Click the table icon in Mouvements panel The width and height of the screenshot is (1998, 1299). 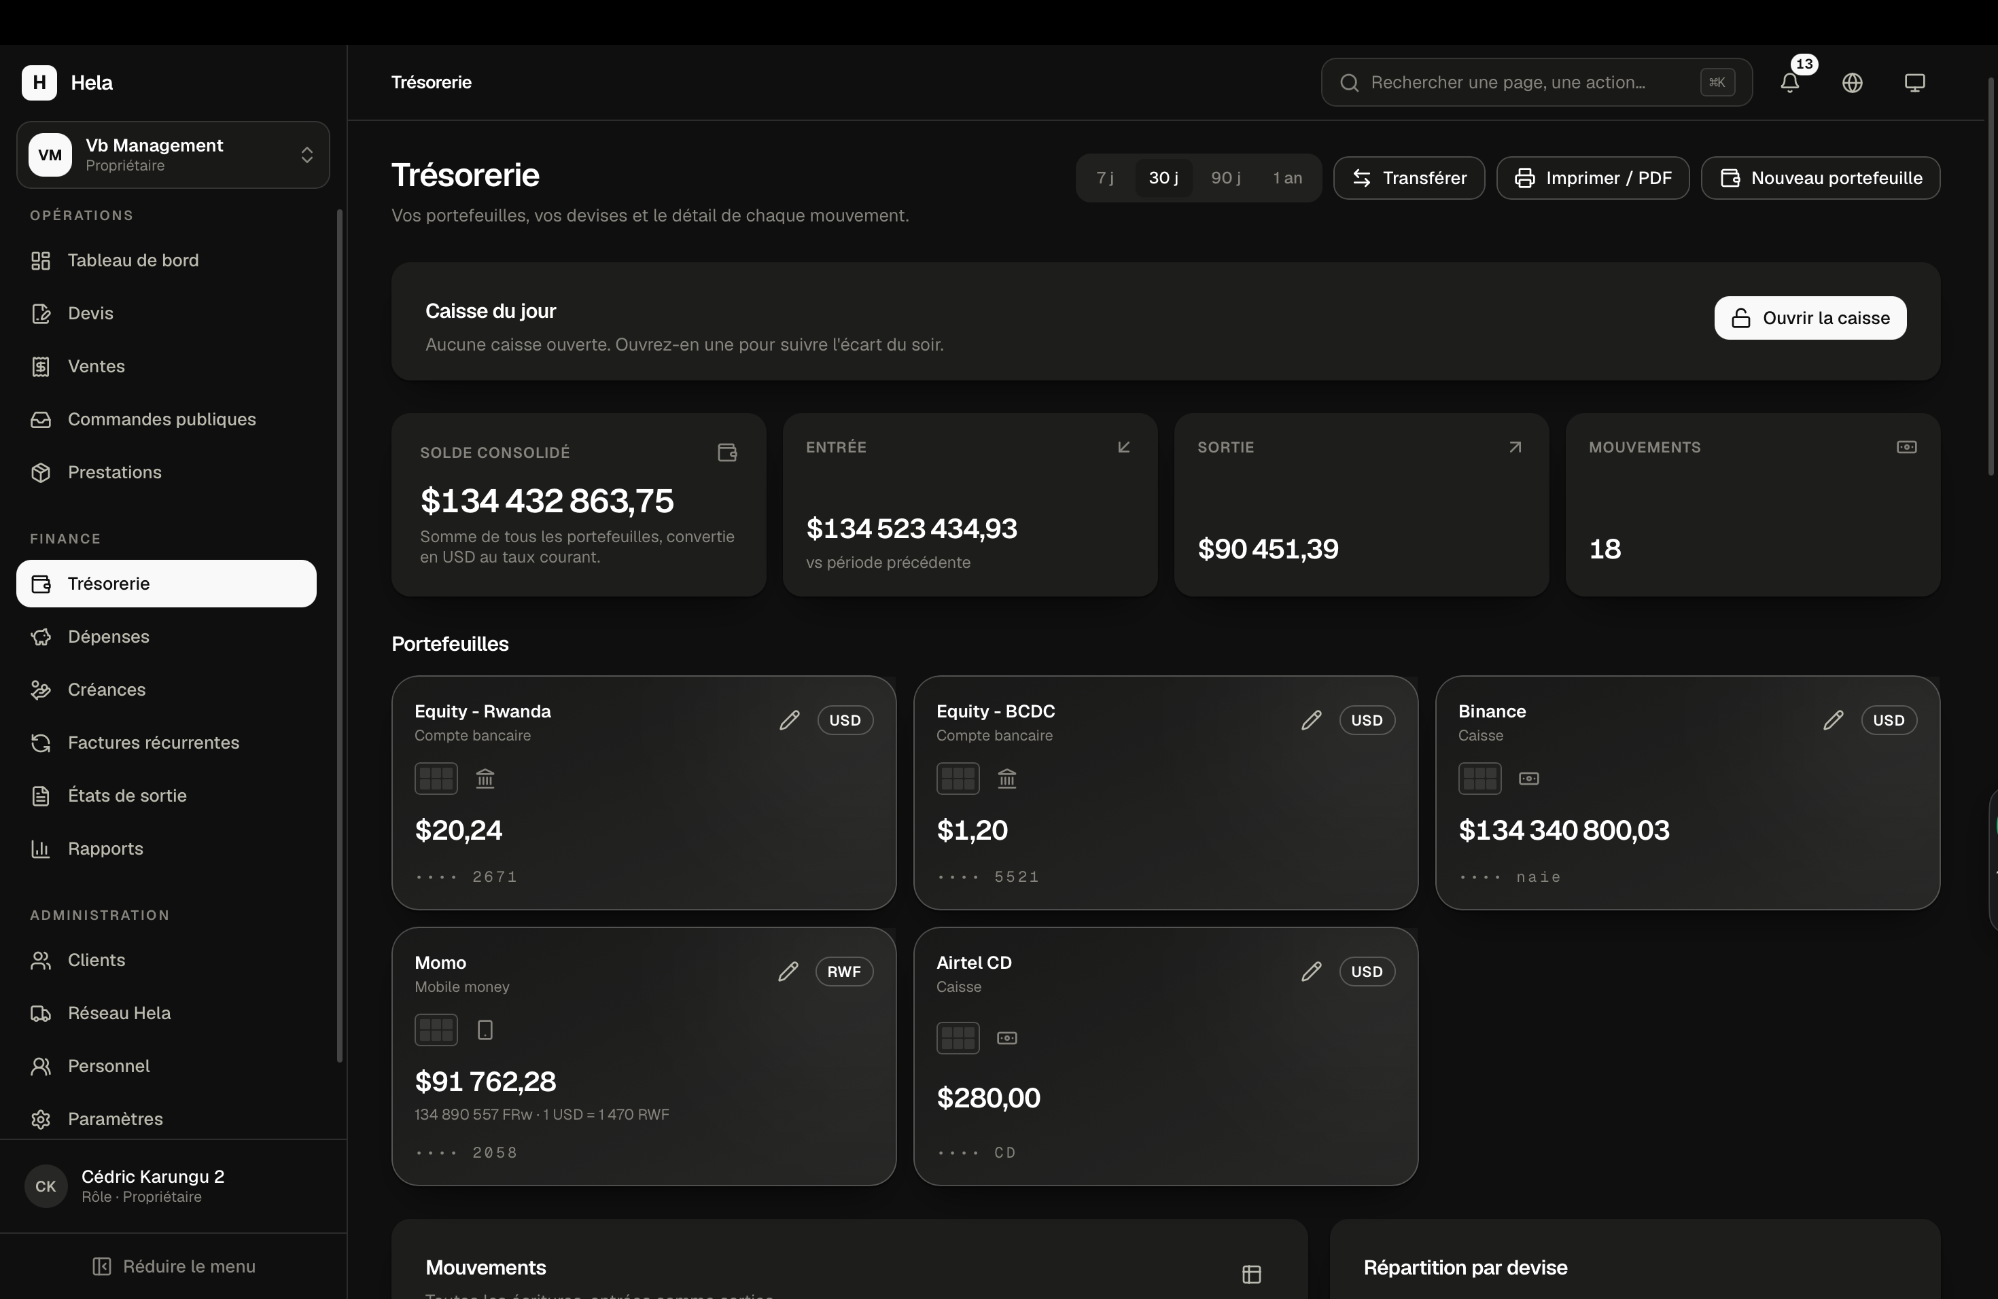click(1251, 1274)
